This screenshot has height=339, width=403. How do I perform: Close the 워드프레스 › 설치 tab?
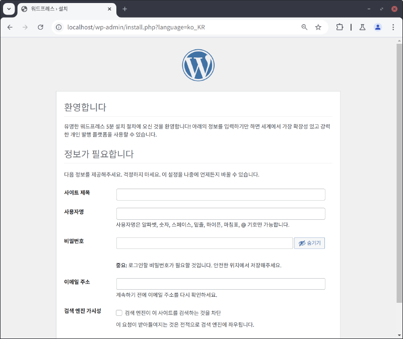click(109, 9)
